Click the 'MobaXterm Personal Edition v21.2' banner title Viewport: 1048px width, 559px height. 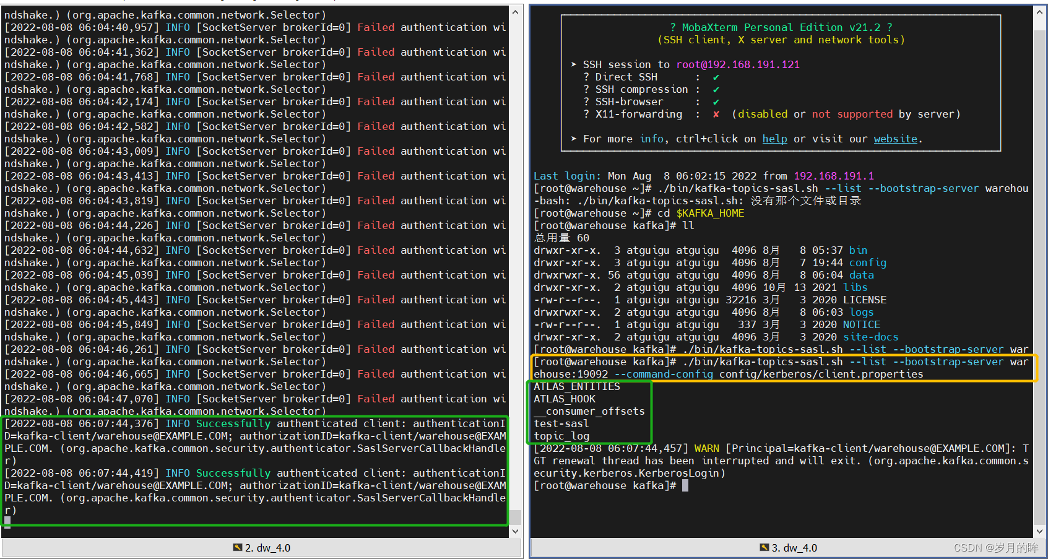781,27
